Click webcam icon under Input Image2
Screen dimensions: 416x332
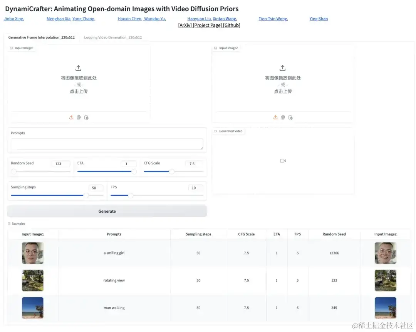click(283, 117)
